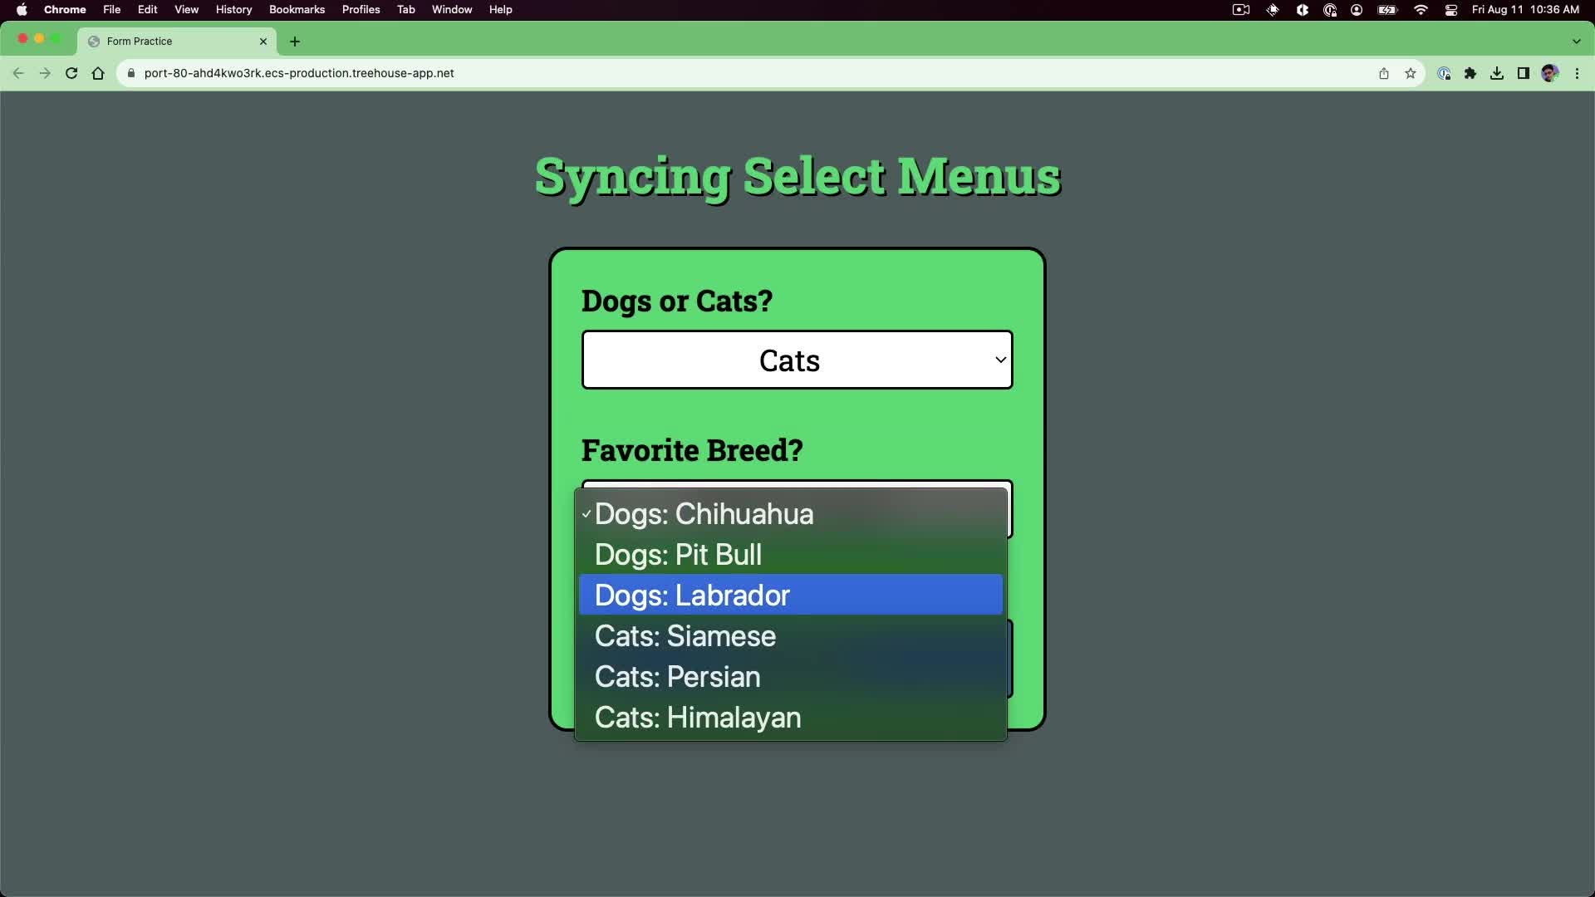
Task: Click the Chrome profile avatar
Action: pos(1550,73)
